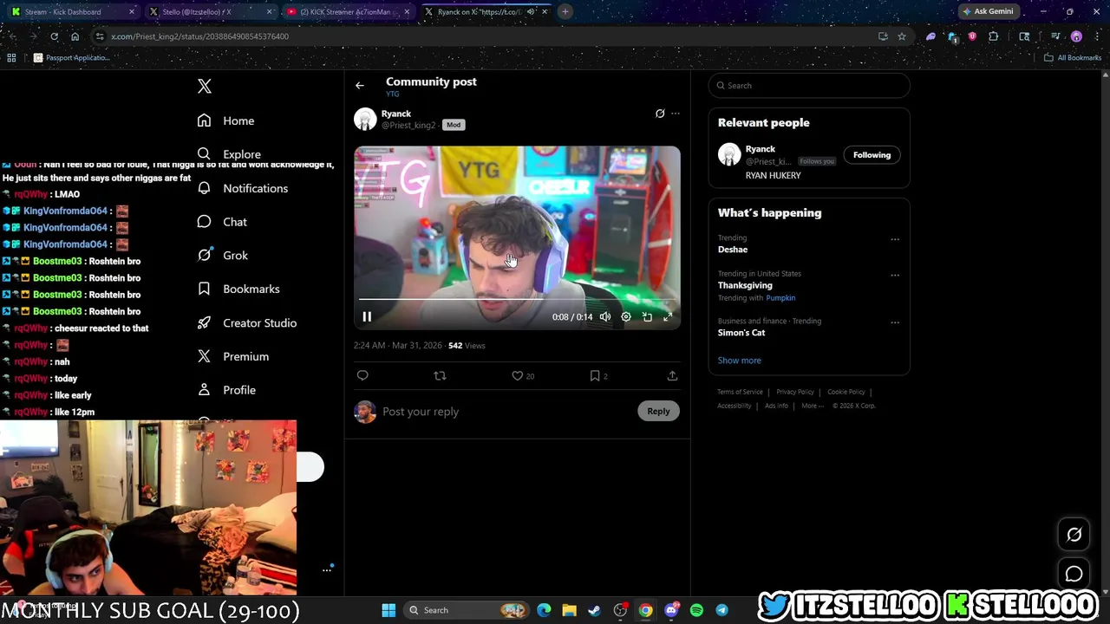Image resolution: width=1110 pixels, height=624 pixels.
Task: Open more options for Deshae trend
Action: (x=895, y=240)
